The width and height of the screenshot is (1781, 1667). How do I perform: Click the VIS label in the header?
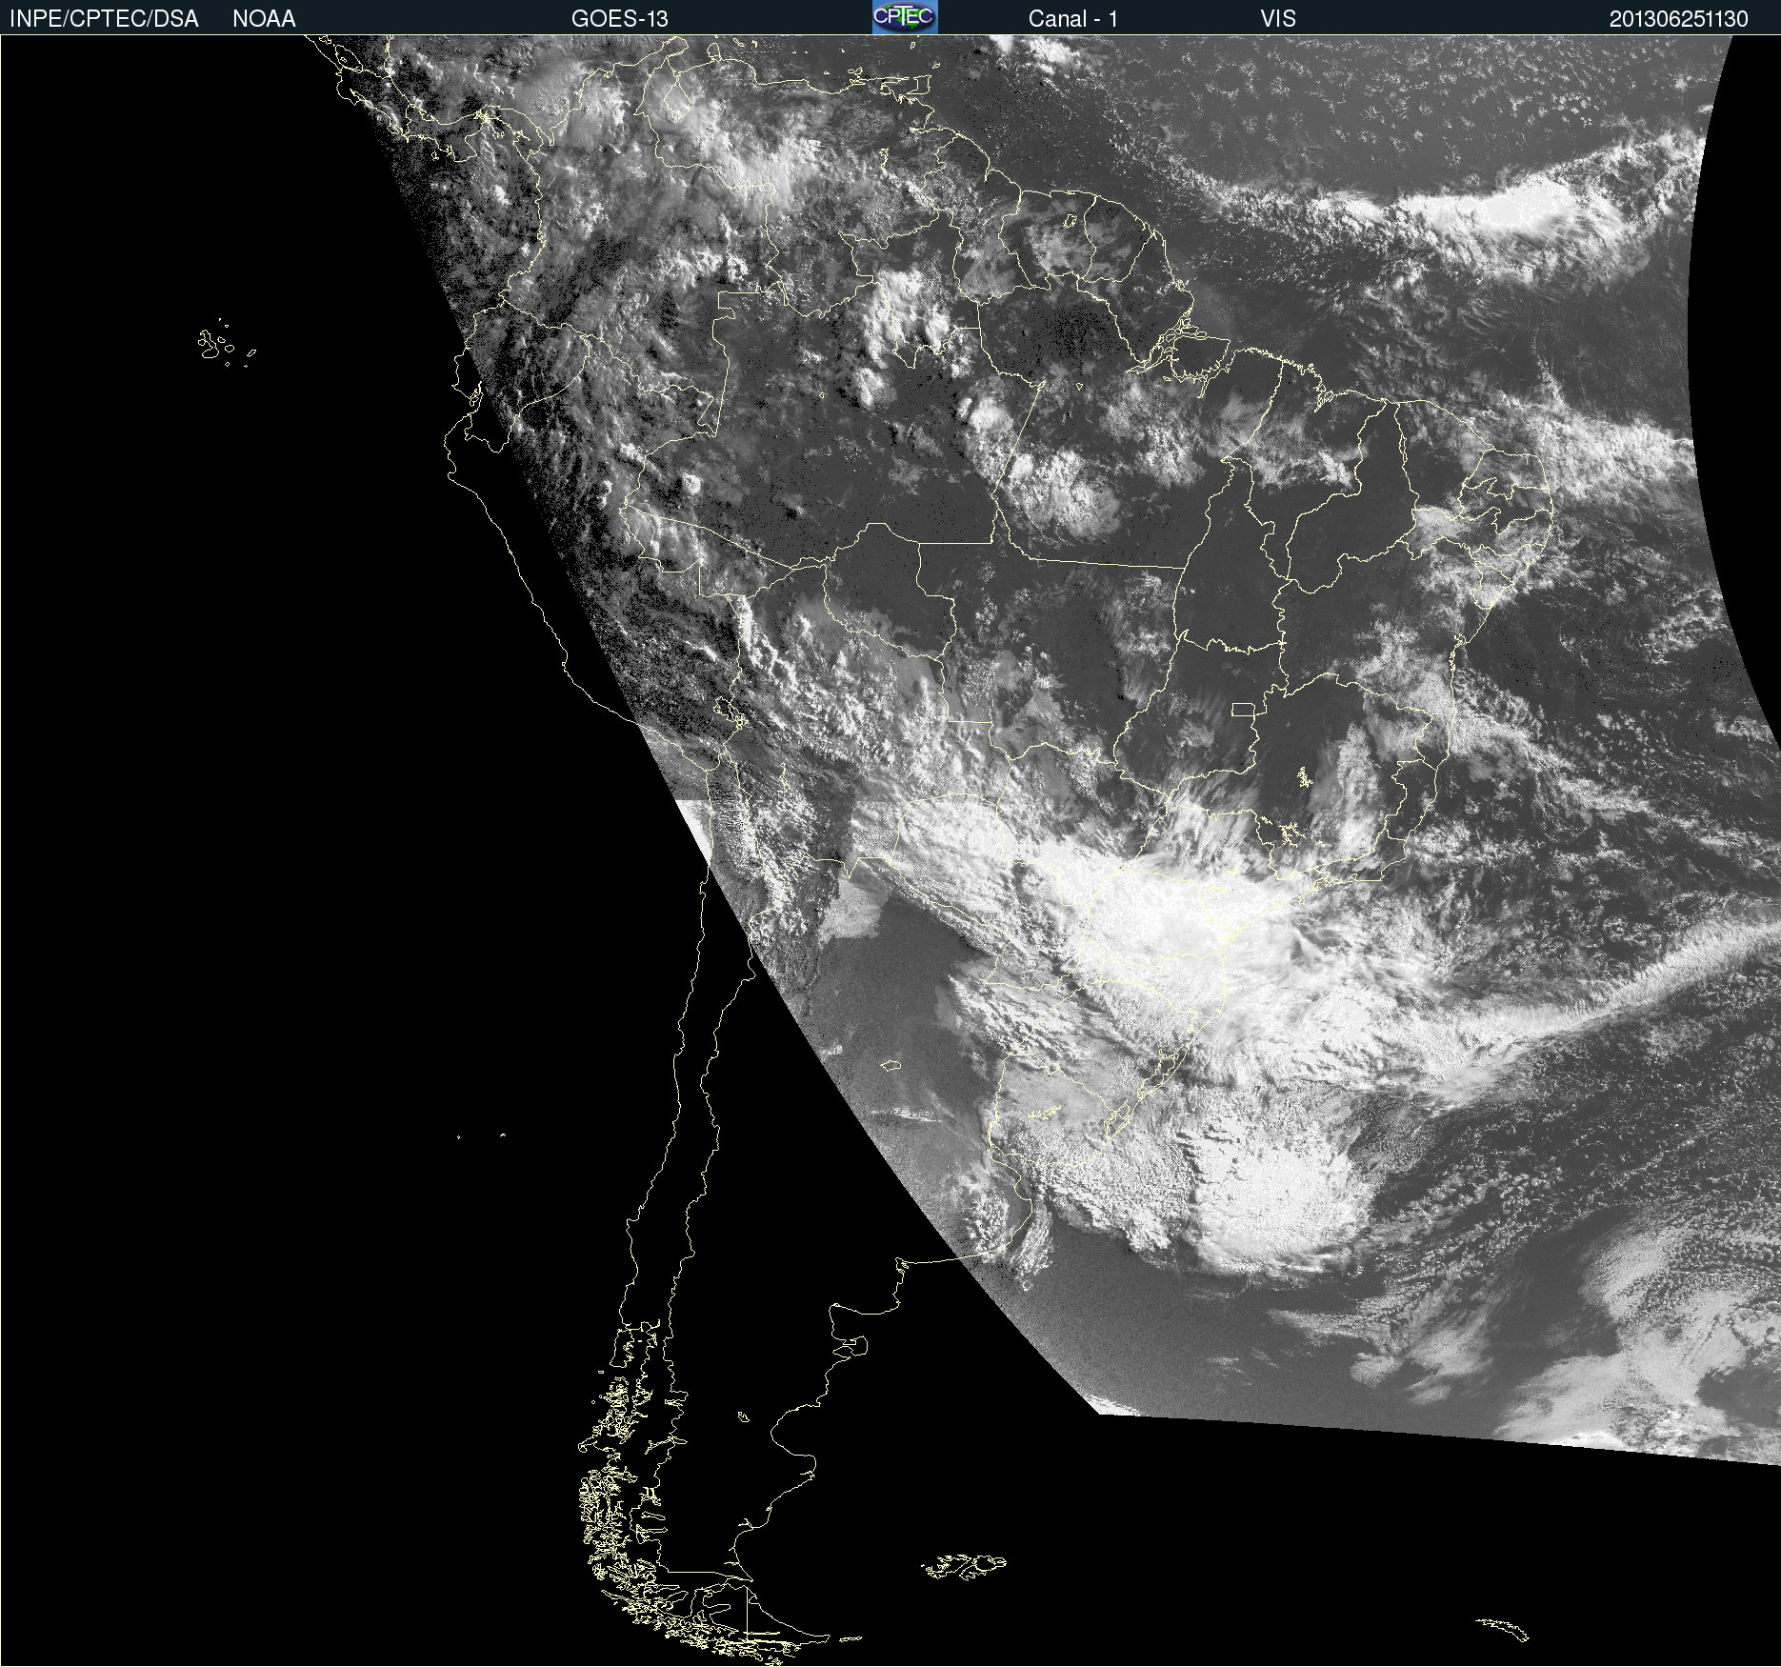point(1278,19)
